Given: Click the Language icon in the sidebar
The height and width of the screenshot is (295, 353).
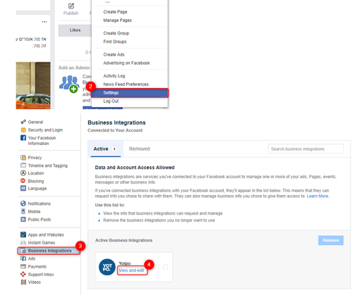Looking at the screenshot, I should (x=23, y=188).
